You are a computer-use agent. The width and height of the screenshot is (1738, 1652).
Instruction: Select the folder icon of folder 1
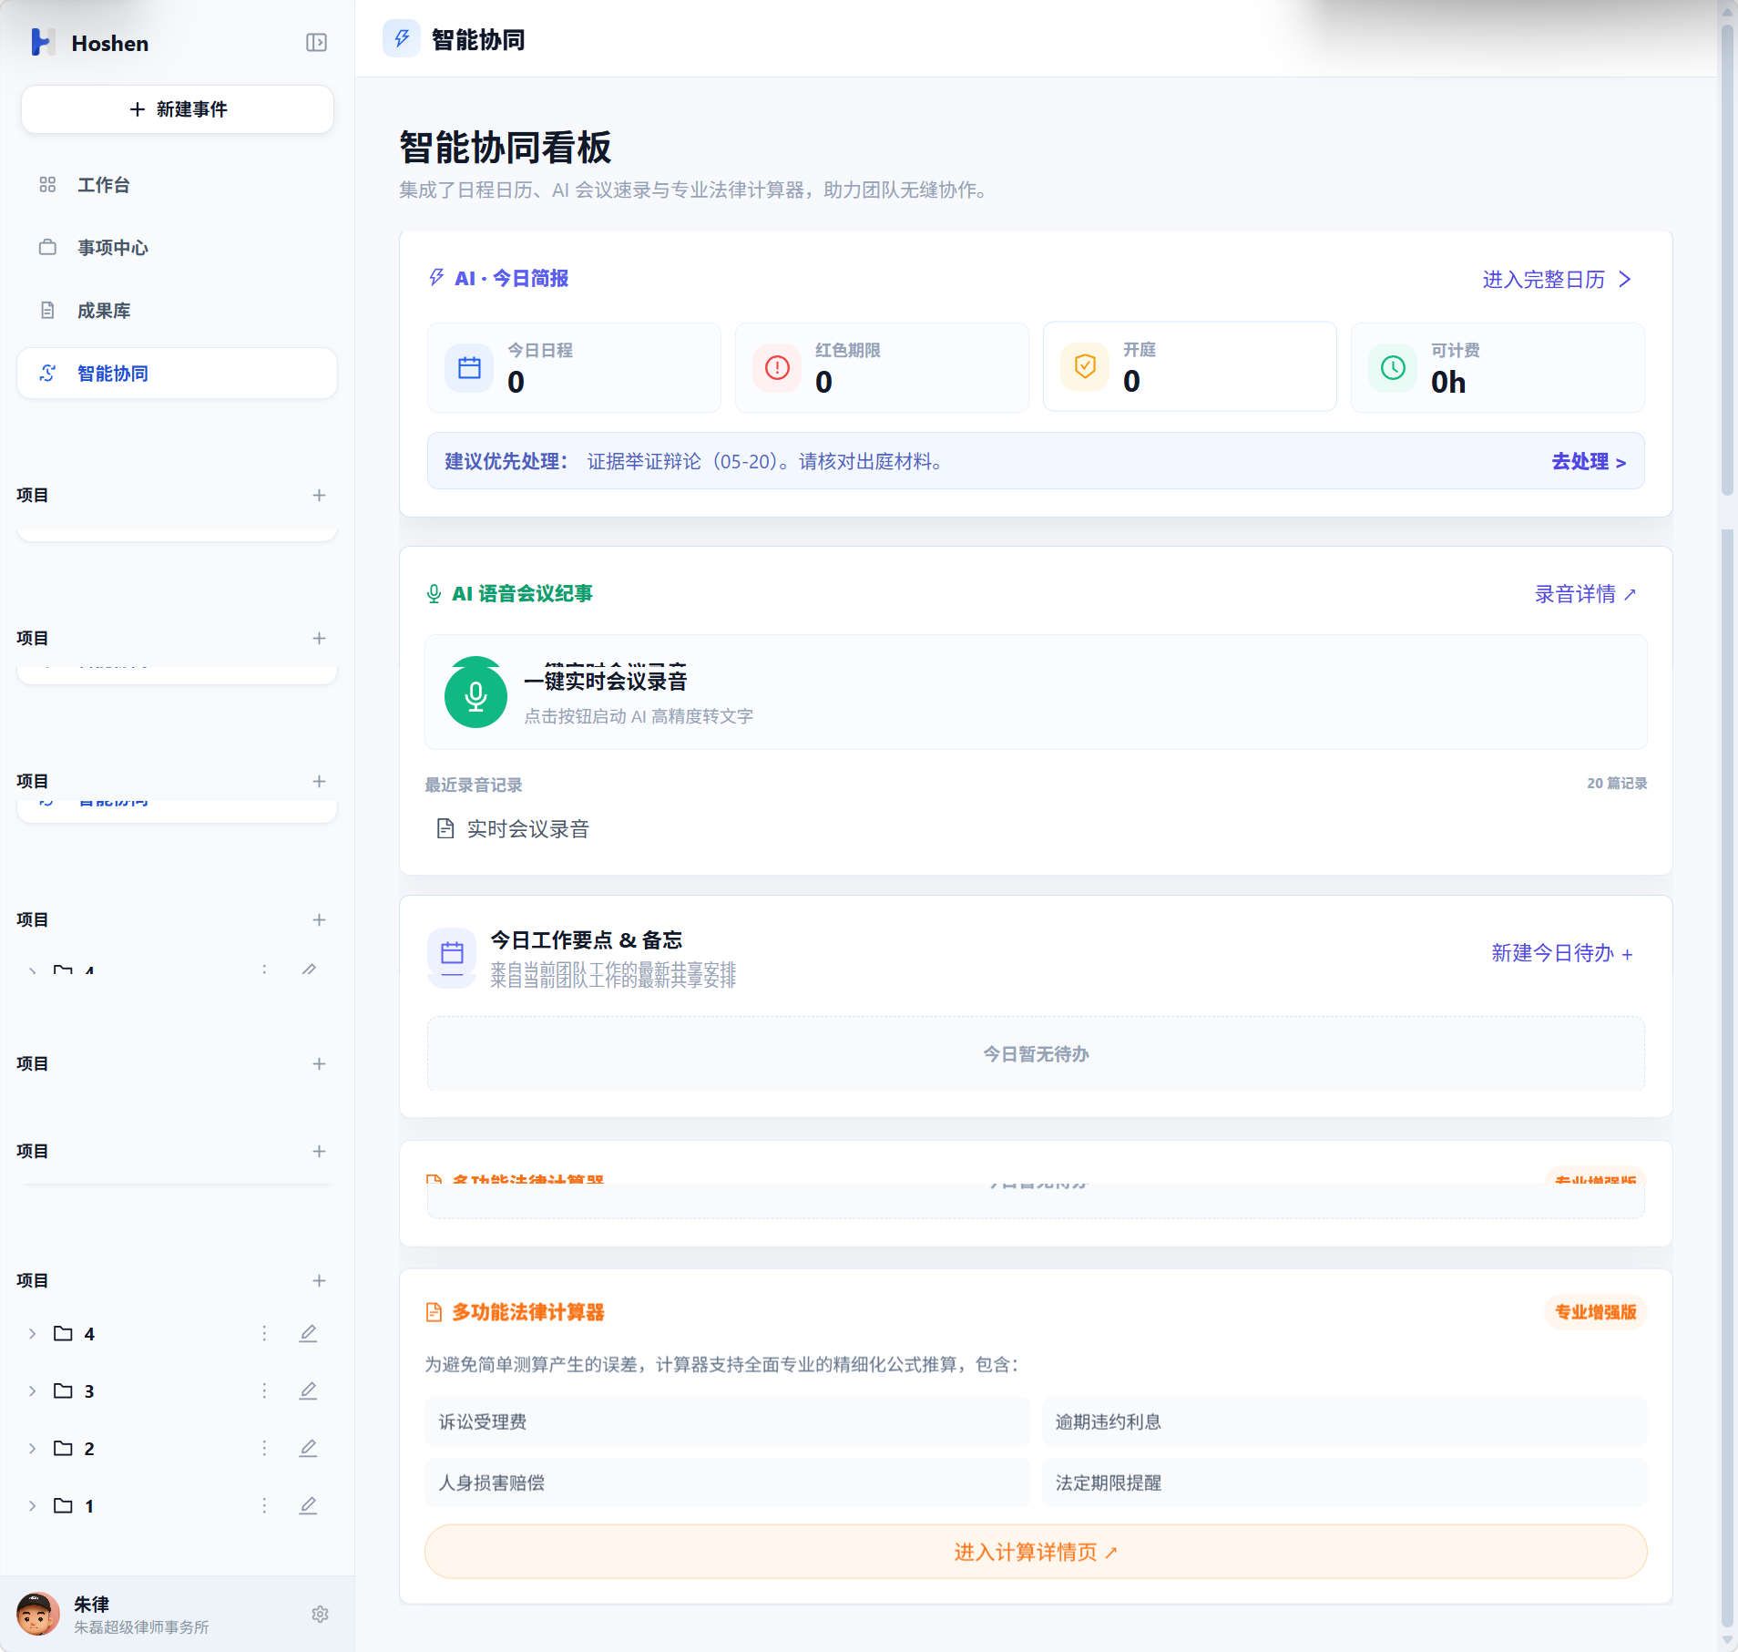pos(63,1506)
